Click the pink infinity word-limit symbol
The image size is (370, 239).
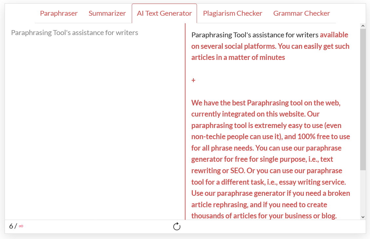pyautogui.click(x=21, y=226)
